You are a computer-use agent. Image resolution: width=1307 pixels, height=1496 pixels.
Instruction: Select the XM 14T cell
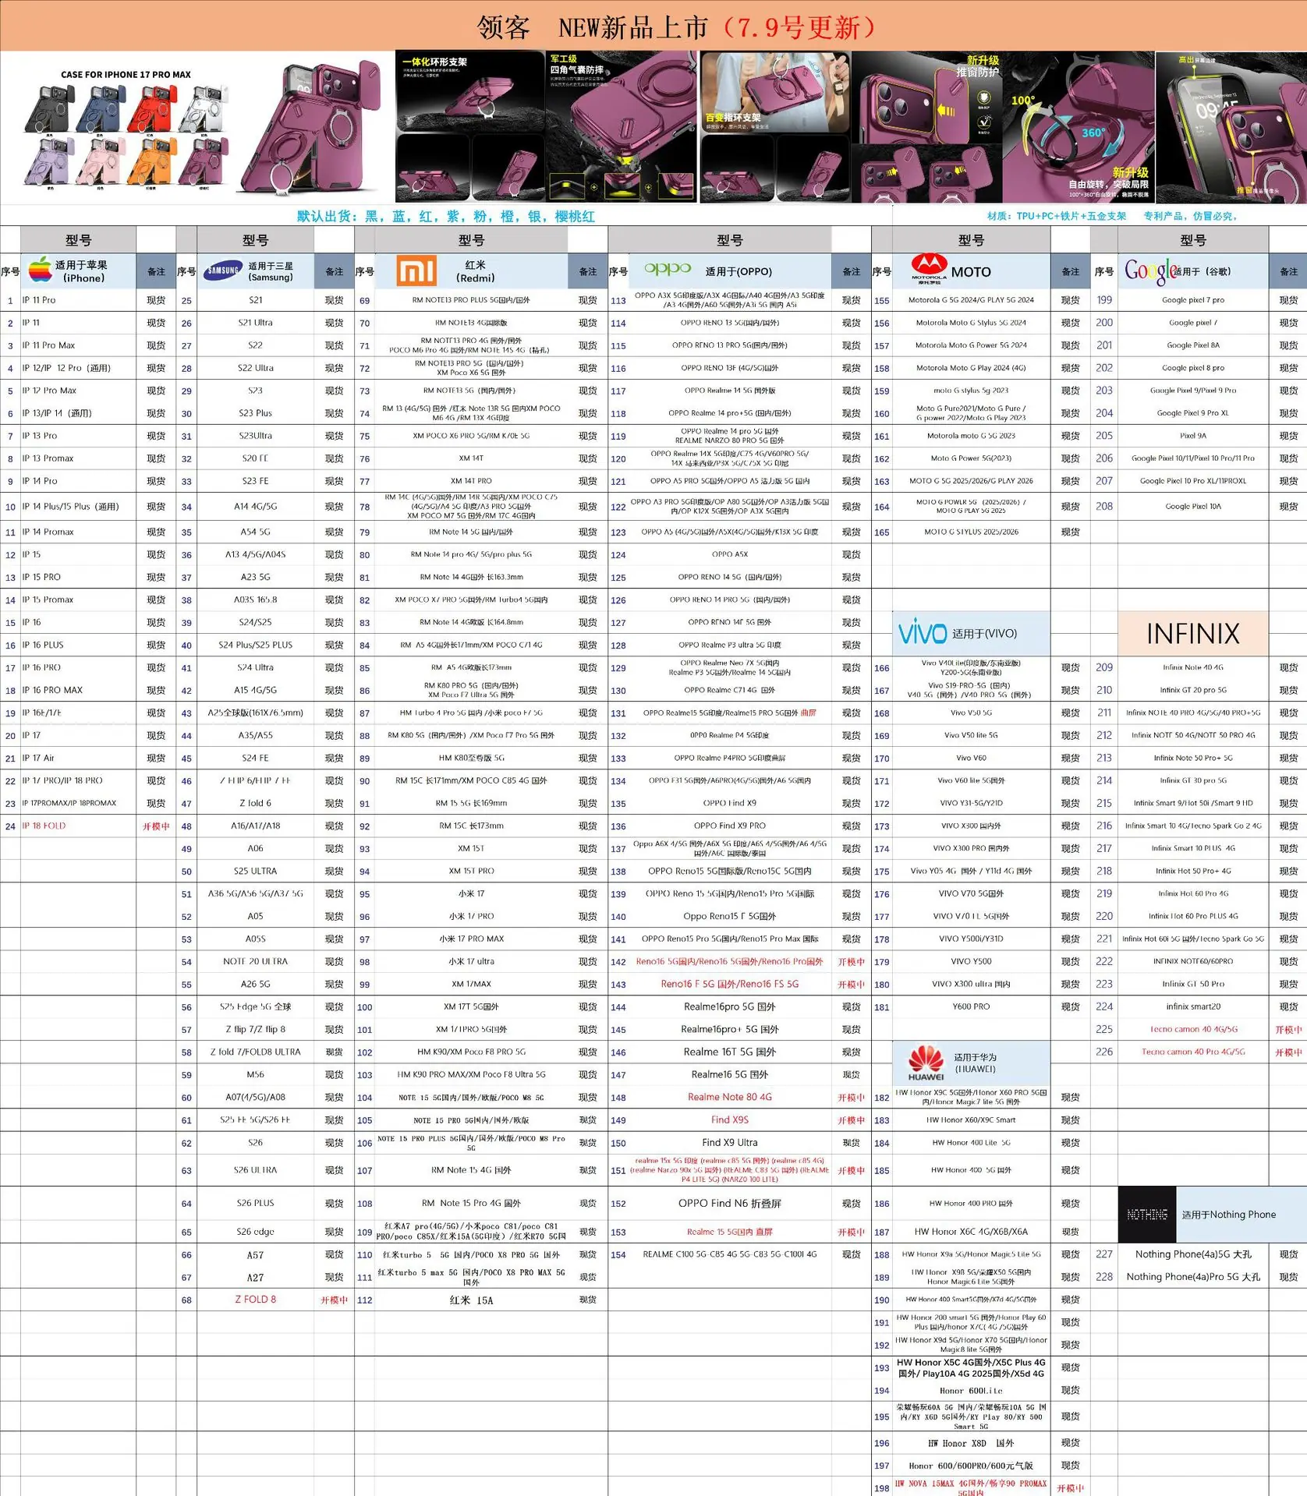471,458
